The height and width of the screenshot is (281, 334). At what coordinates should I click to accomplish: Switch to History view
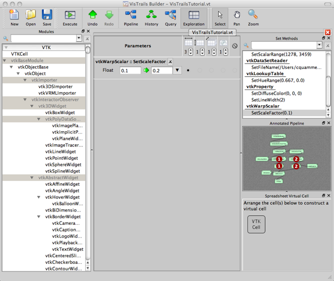coord(151,18)
